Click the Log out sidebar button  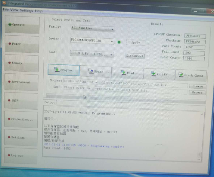pos(20,155)
